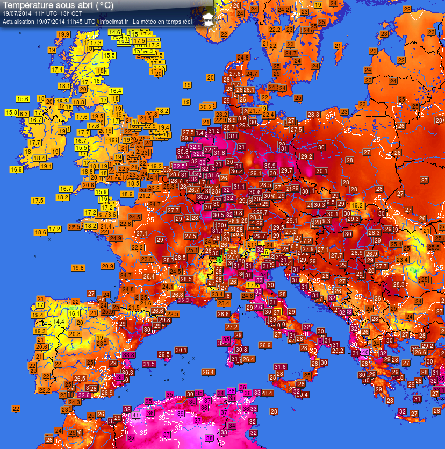Click the 30.6 temperature label
445x449 pixels.
(255, 192)
